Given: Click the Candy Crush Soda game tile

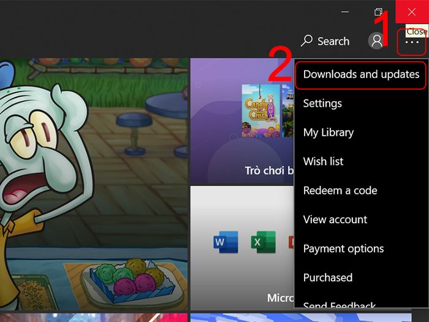Looking at the screenshot, I should (x=261, y=110).
